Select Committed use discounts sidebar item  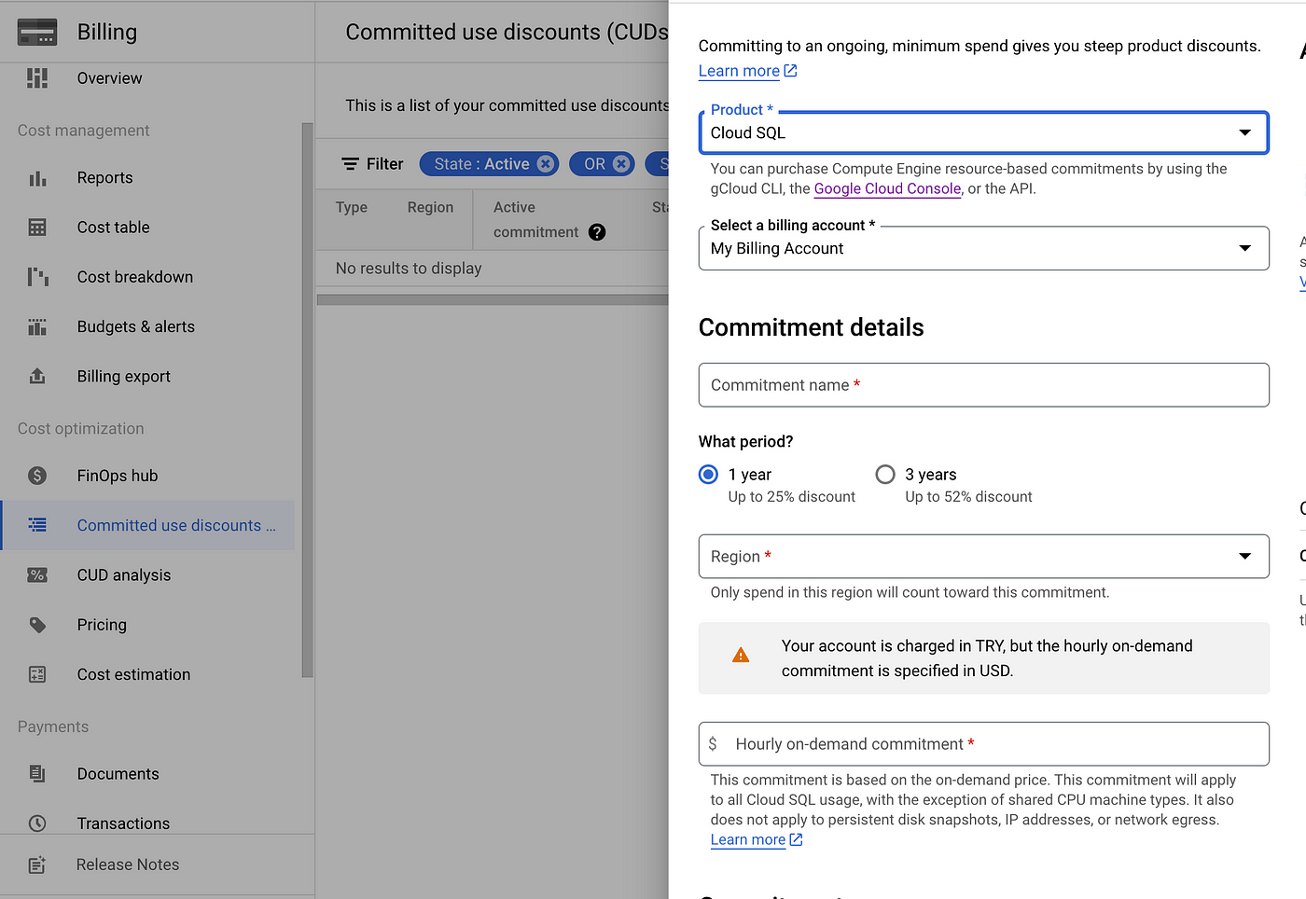click(x=149, y=525)
